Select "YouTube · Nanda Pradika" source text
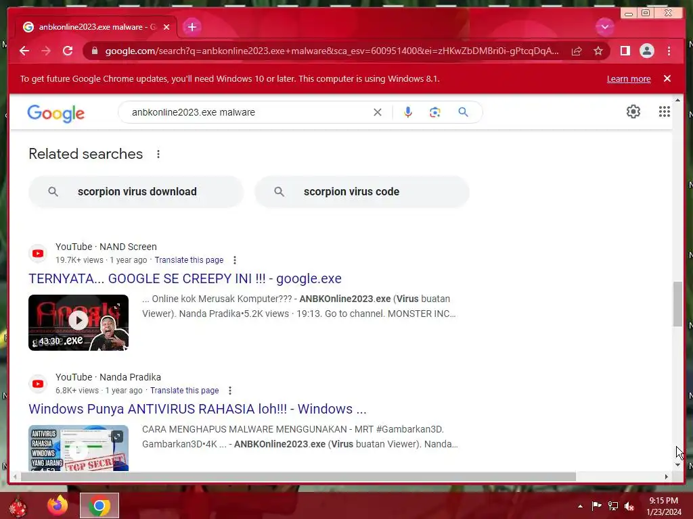The image size is (693, 519). tap(108, 377)
